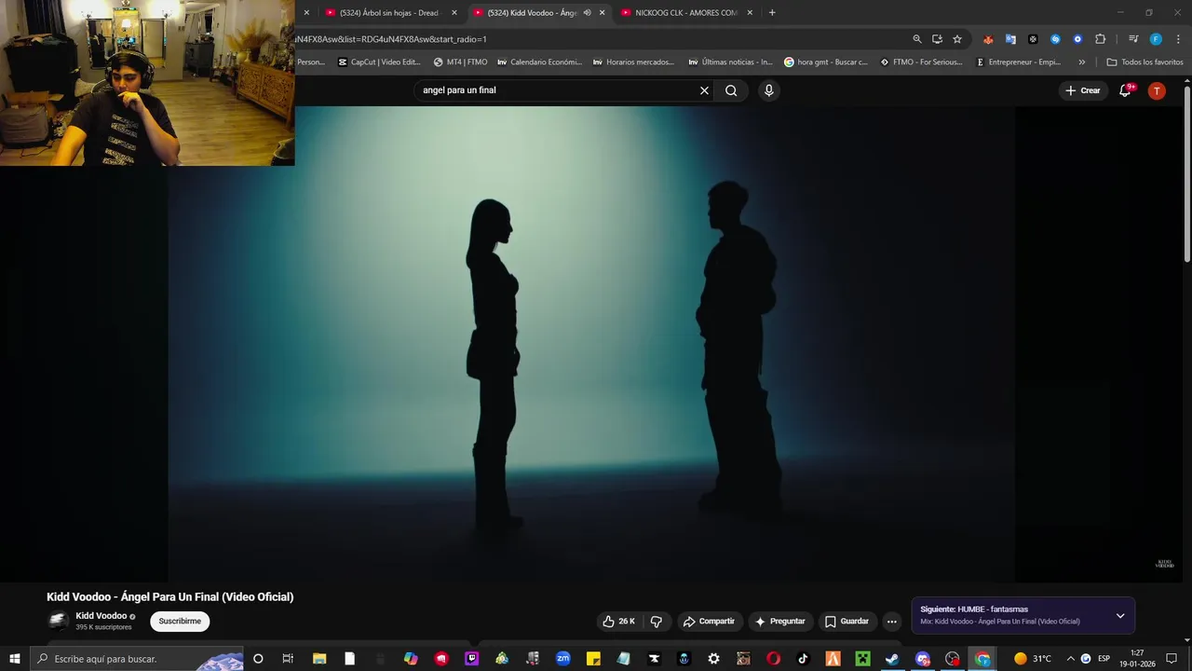This screenshot has width=1192, height=671.
Task: Subscribe with the Suscribirme button
Action: coord(180,622)
